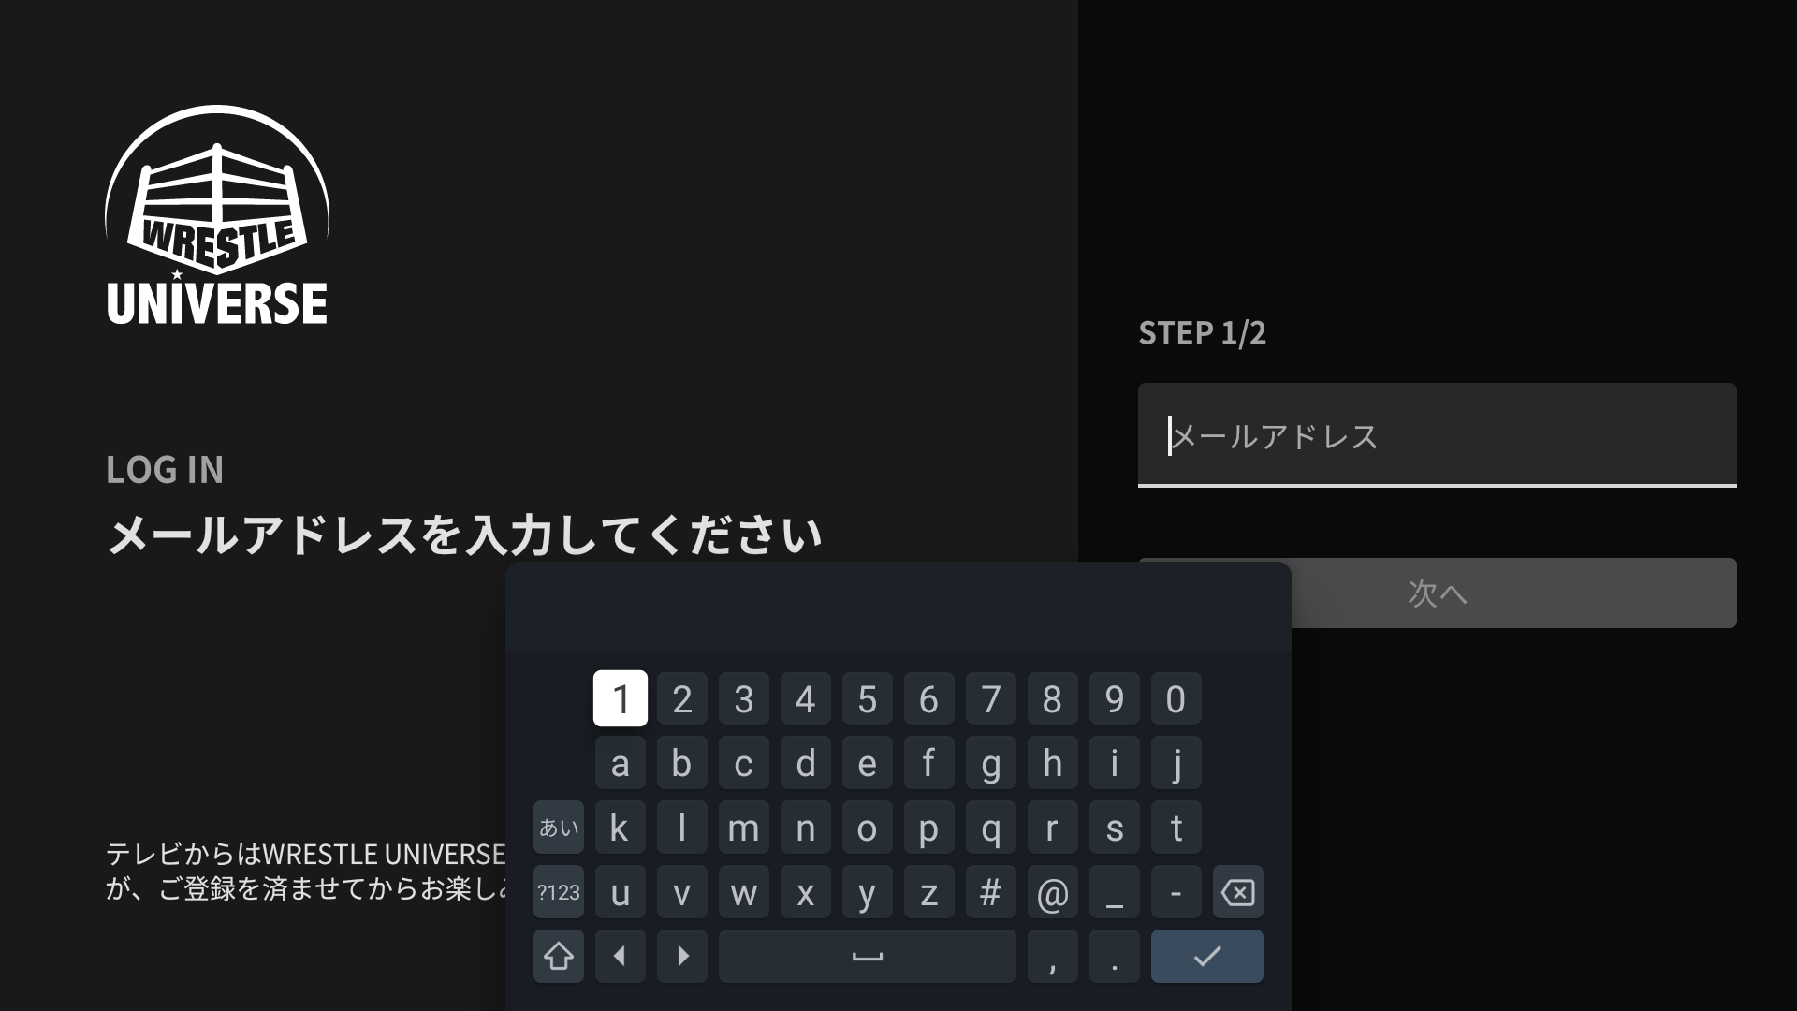Move cursor right with right arrow key
Image resolution: width=1797 pixels, height=1011 pixels.
[681, 956]
